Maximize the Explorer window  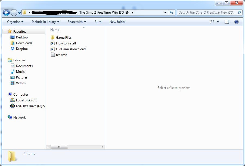coord(227,3)
